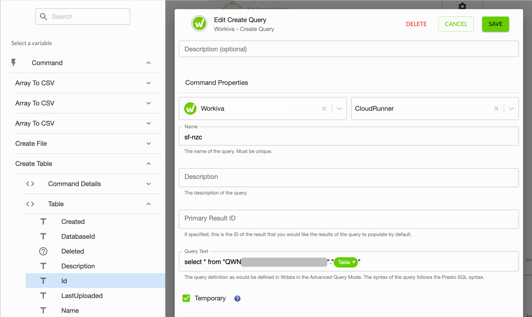
Task: Select the Description variable in the tree
Action: click(x=78, y=266)
